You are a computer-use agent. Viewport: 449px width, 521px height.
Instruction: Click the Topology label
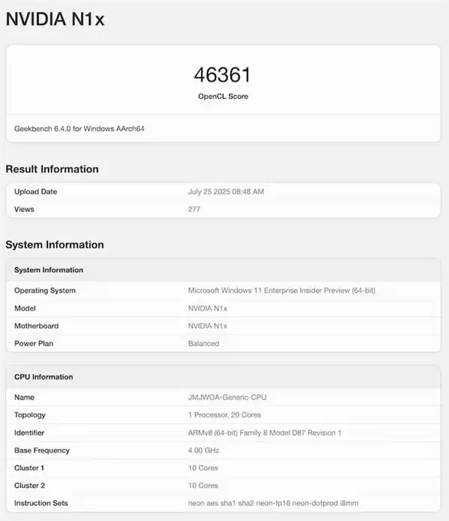30,415
